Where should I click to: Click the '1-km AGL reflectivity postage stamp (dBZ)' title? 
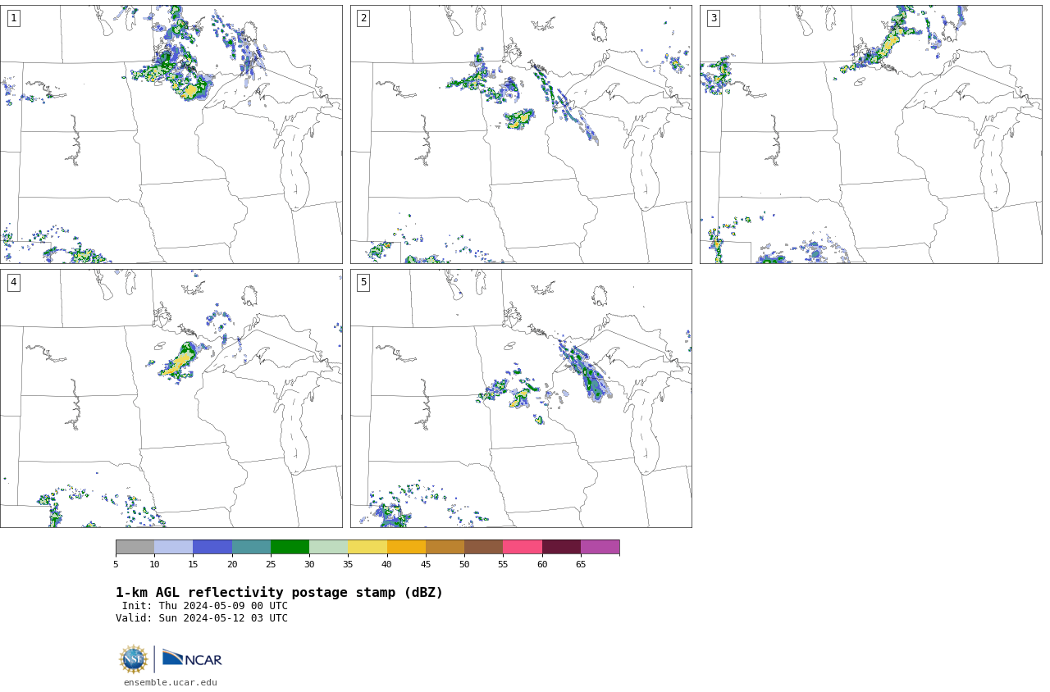tap(279, 593)
